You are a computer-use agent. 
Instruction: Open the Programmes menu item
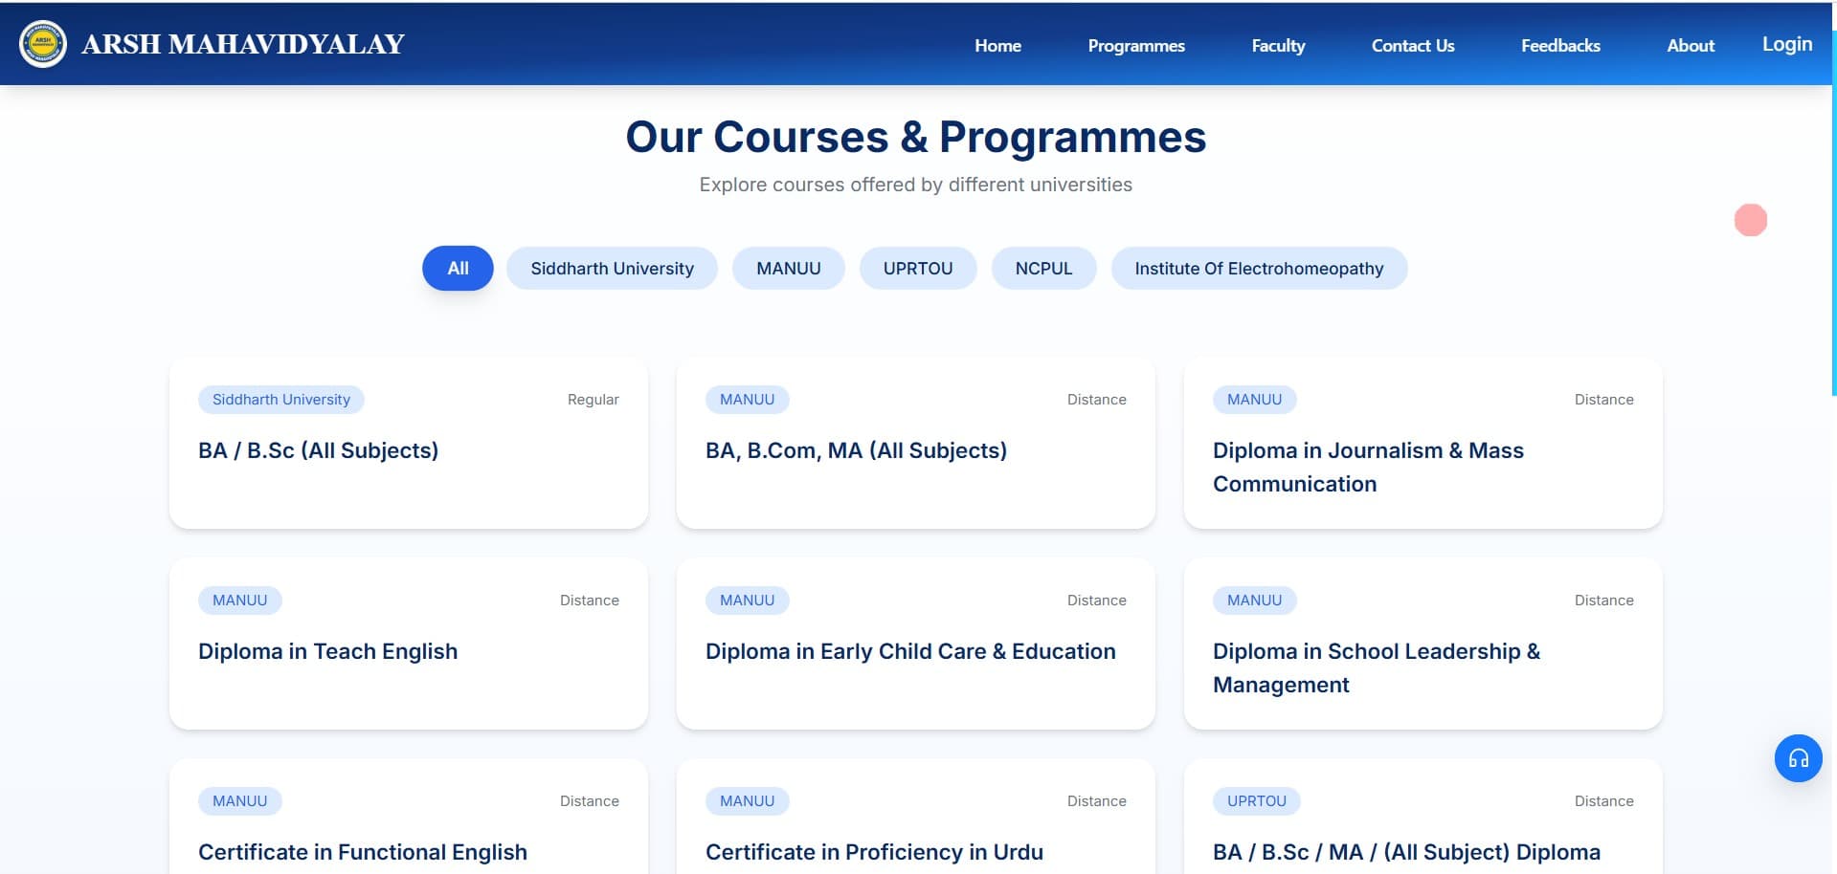[x=1136, y=45]
